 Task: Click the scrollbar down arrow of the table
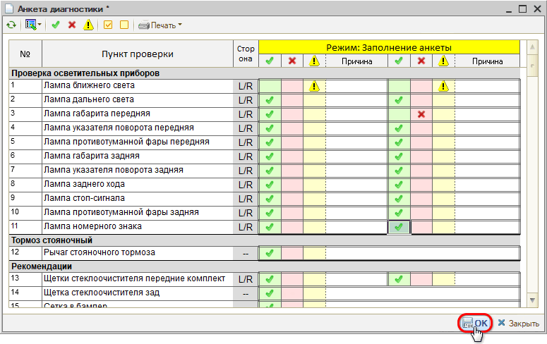[x=532, y=302]
